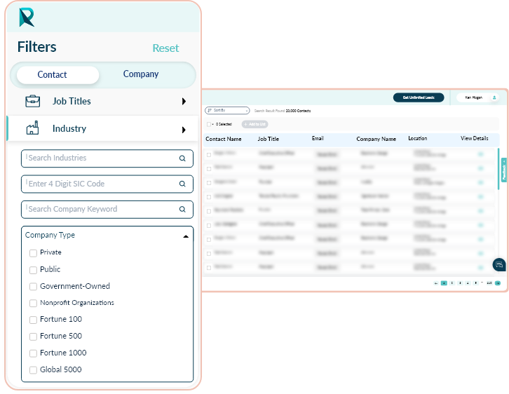Collapse the Company Type dropdown
509x394 pixels.
coord(185,236)
